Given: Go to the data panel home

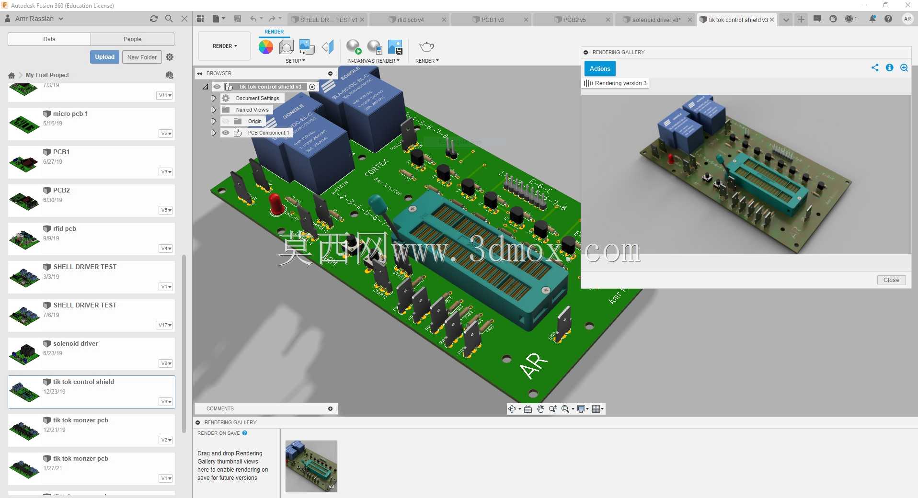Looking at the screenshot, I should tap(11, 75).
